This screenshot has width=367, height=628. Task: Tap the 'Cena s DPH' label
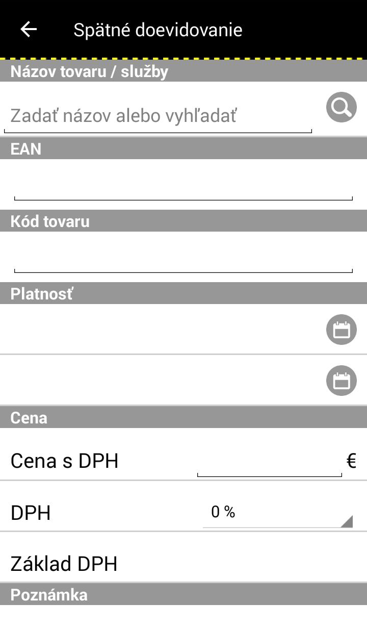click(64, 461)
